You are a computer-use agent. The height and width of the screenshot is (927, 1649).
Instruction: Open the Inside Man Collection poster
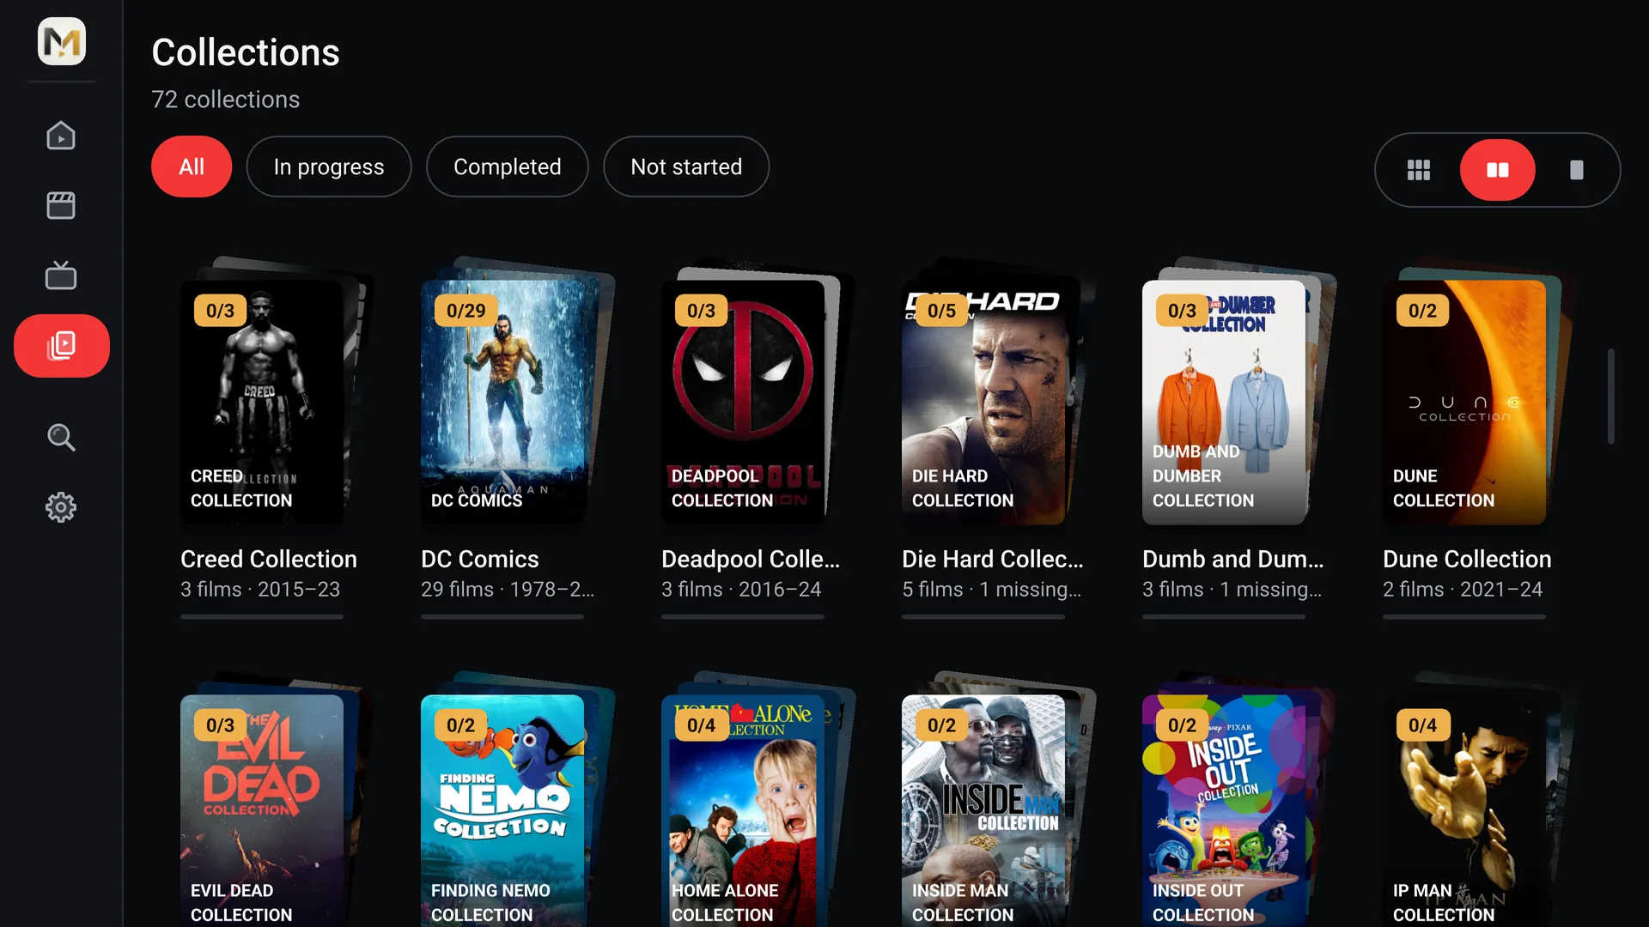(983, 811)
